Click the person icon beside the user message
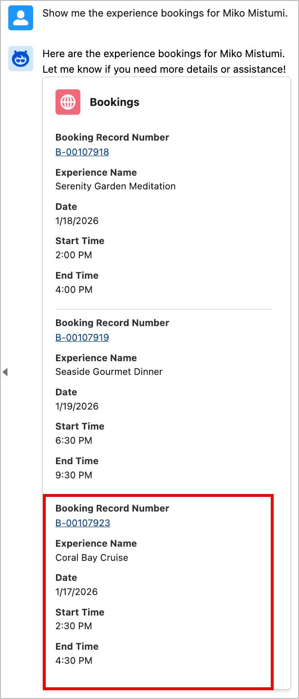Image resolution: width=299 pixels, height=699 pixels. pos(20,17)
